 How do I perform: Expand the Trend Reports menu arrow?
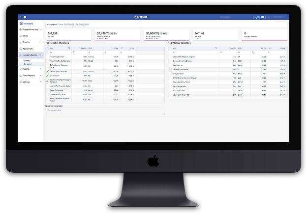tap(41, 76)
